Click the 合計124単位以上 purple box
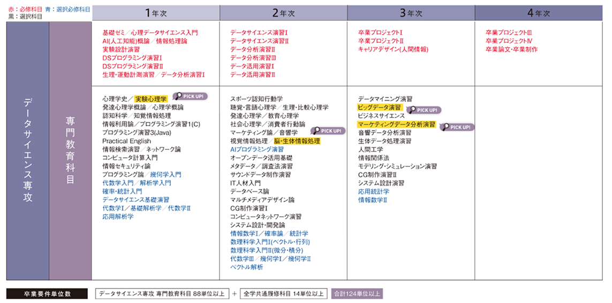This screenshot has width=612, height=303. pos(358,293)
